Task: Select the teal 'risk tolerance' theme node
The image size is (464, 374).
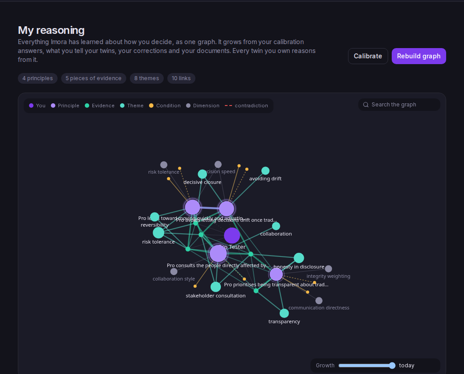Action: point(159,233)
